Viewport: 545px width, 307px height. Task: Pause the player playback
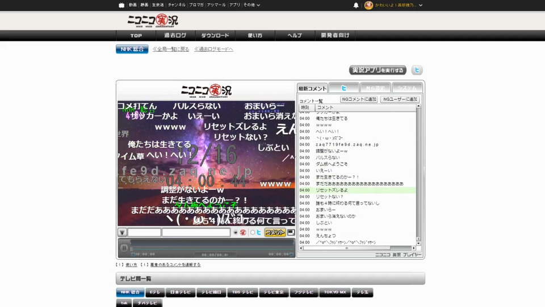coord(124,248)
